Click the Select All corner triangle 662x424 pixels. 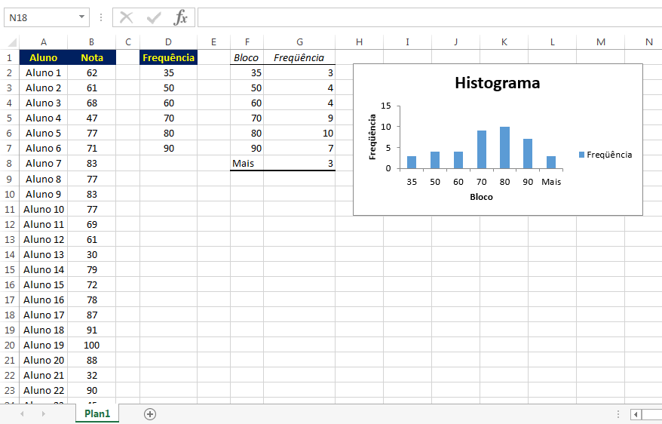(x=10, y=42)
